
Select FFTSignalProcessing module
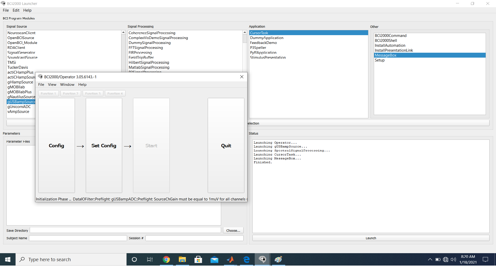pos(146,48)
